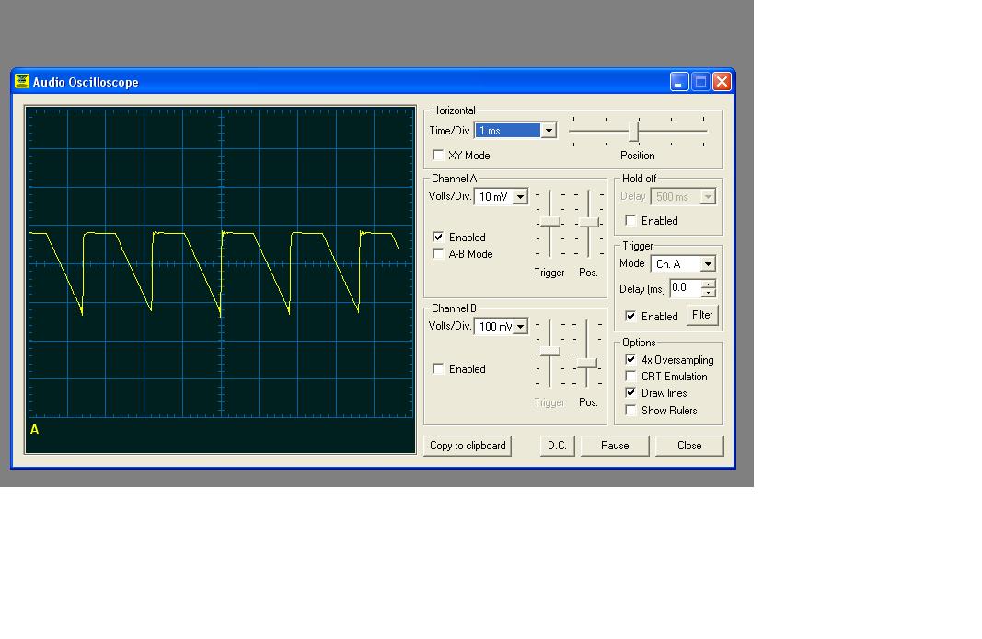Enable CRT Emulation option
This screenshot has width=982, height=639.
coord(630,376)
